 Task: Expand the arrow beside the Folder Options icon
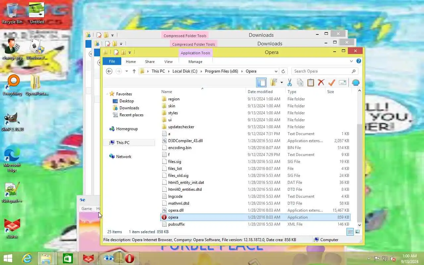coord(282,82)
